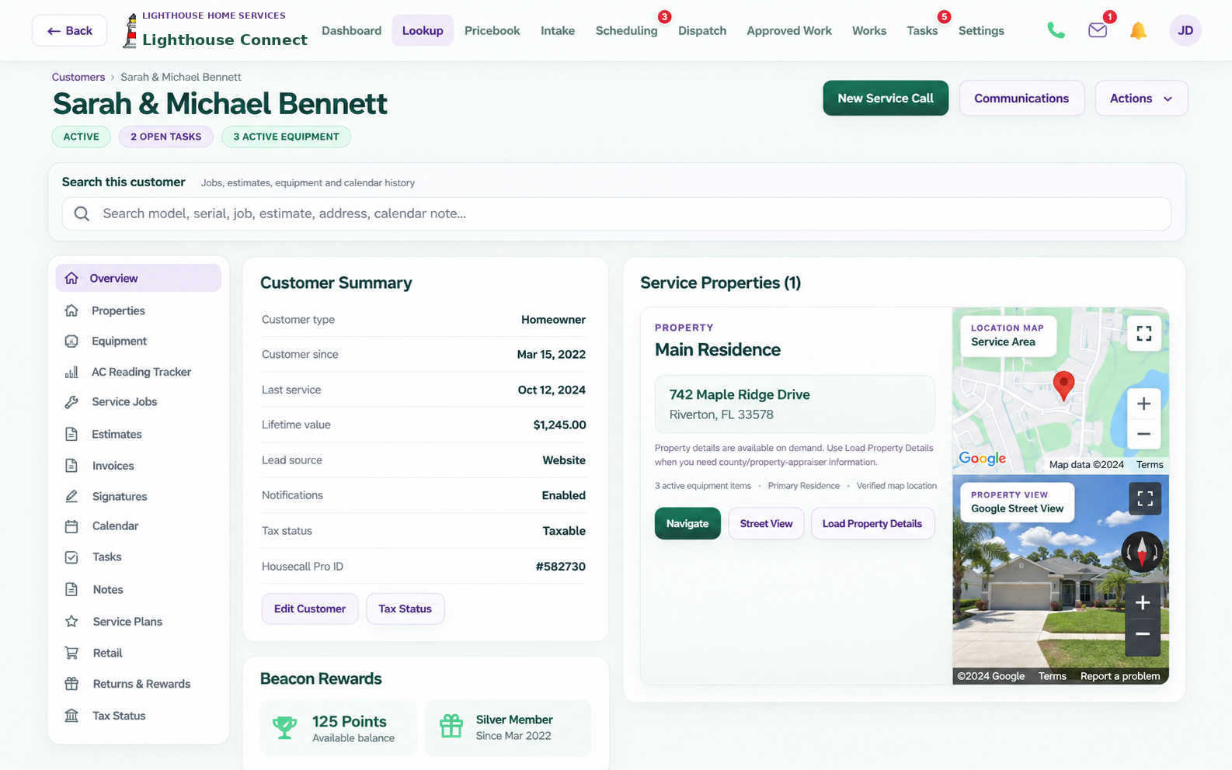
Task: Click Load Property Details button
Action: (872, 523)
